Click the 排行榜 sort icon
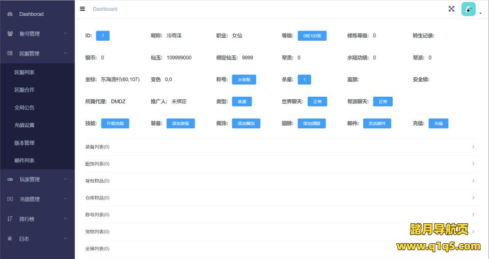The height and width of the screenshot is (259, 489). (x=10, y=219)
